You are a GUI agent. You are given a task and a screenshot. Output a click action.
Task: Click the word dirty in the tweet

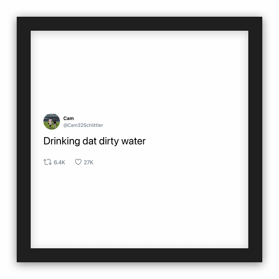click(109, 141)
